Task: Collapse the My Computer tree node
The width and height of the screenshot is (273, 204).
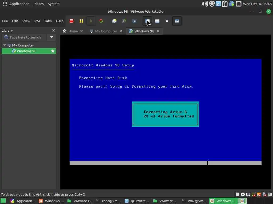Action: (x=5, y=45)
